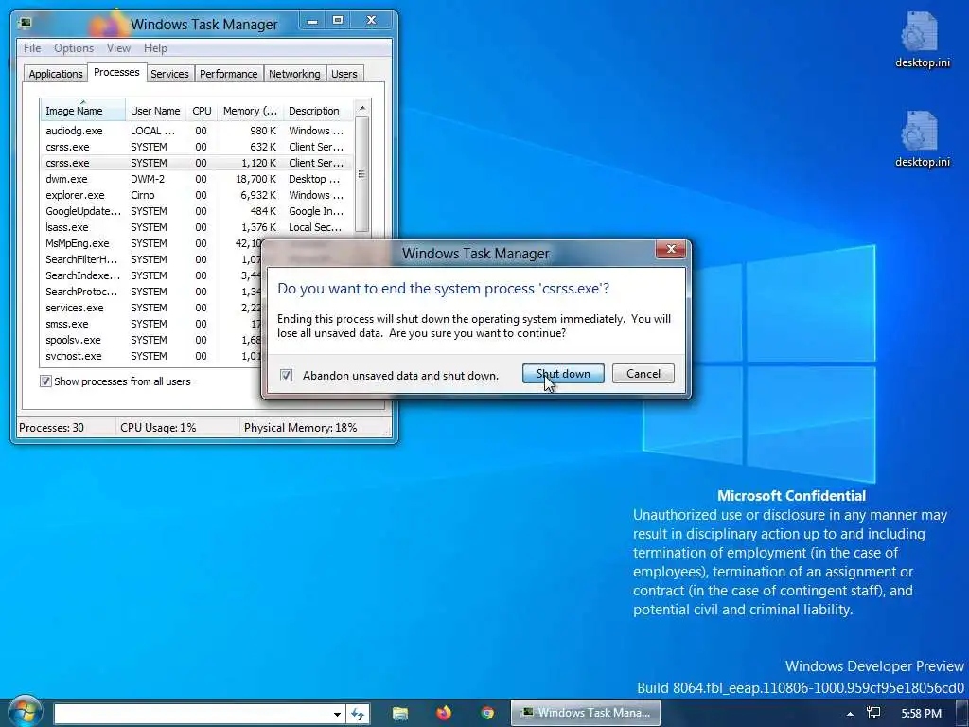Screen dimensions: 969x727
Task: Close the csrss.exe confirmation dialog
Action: tap(671, 249)
